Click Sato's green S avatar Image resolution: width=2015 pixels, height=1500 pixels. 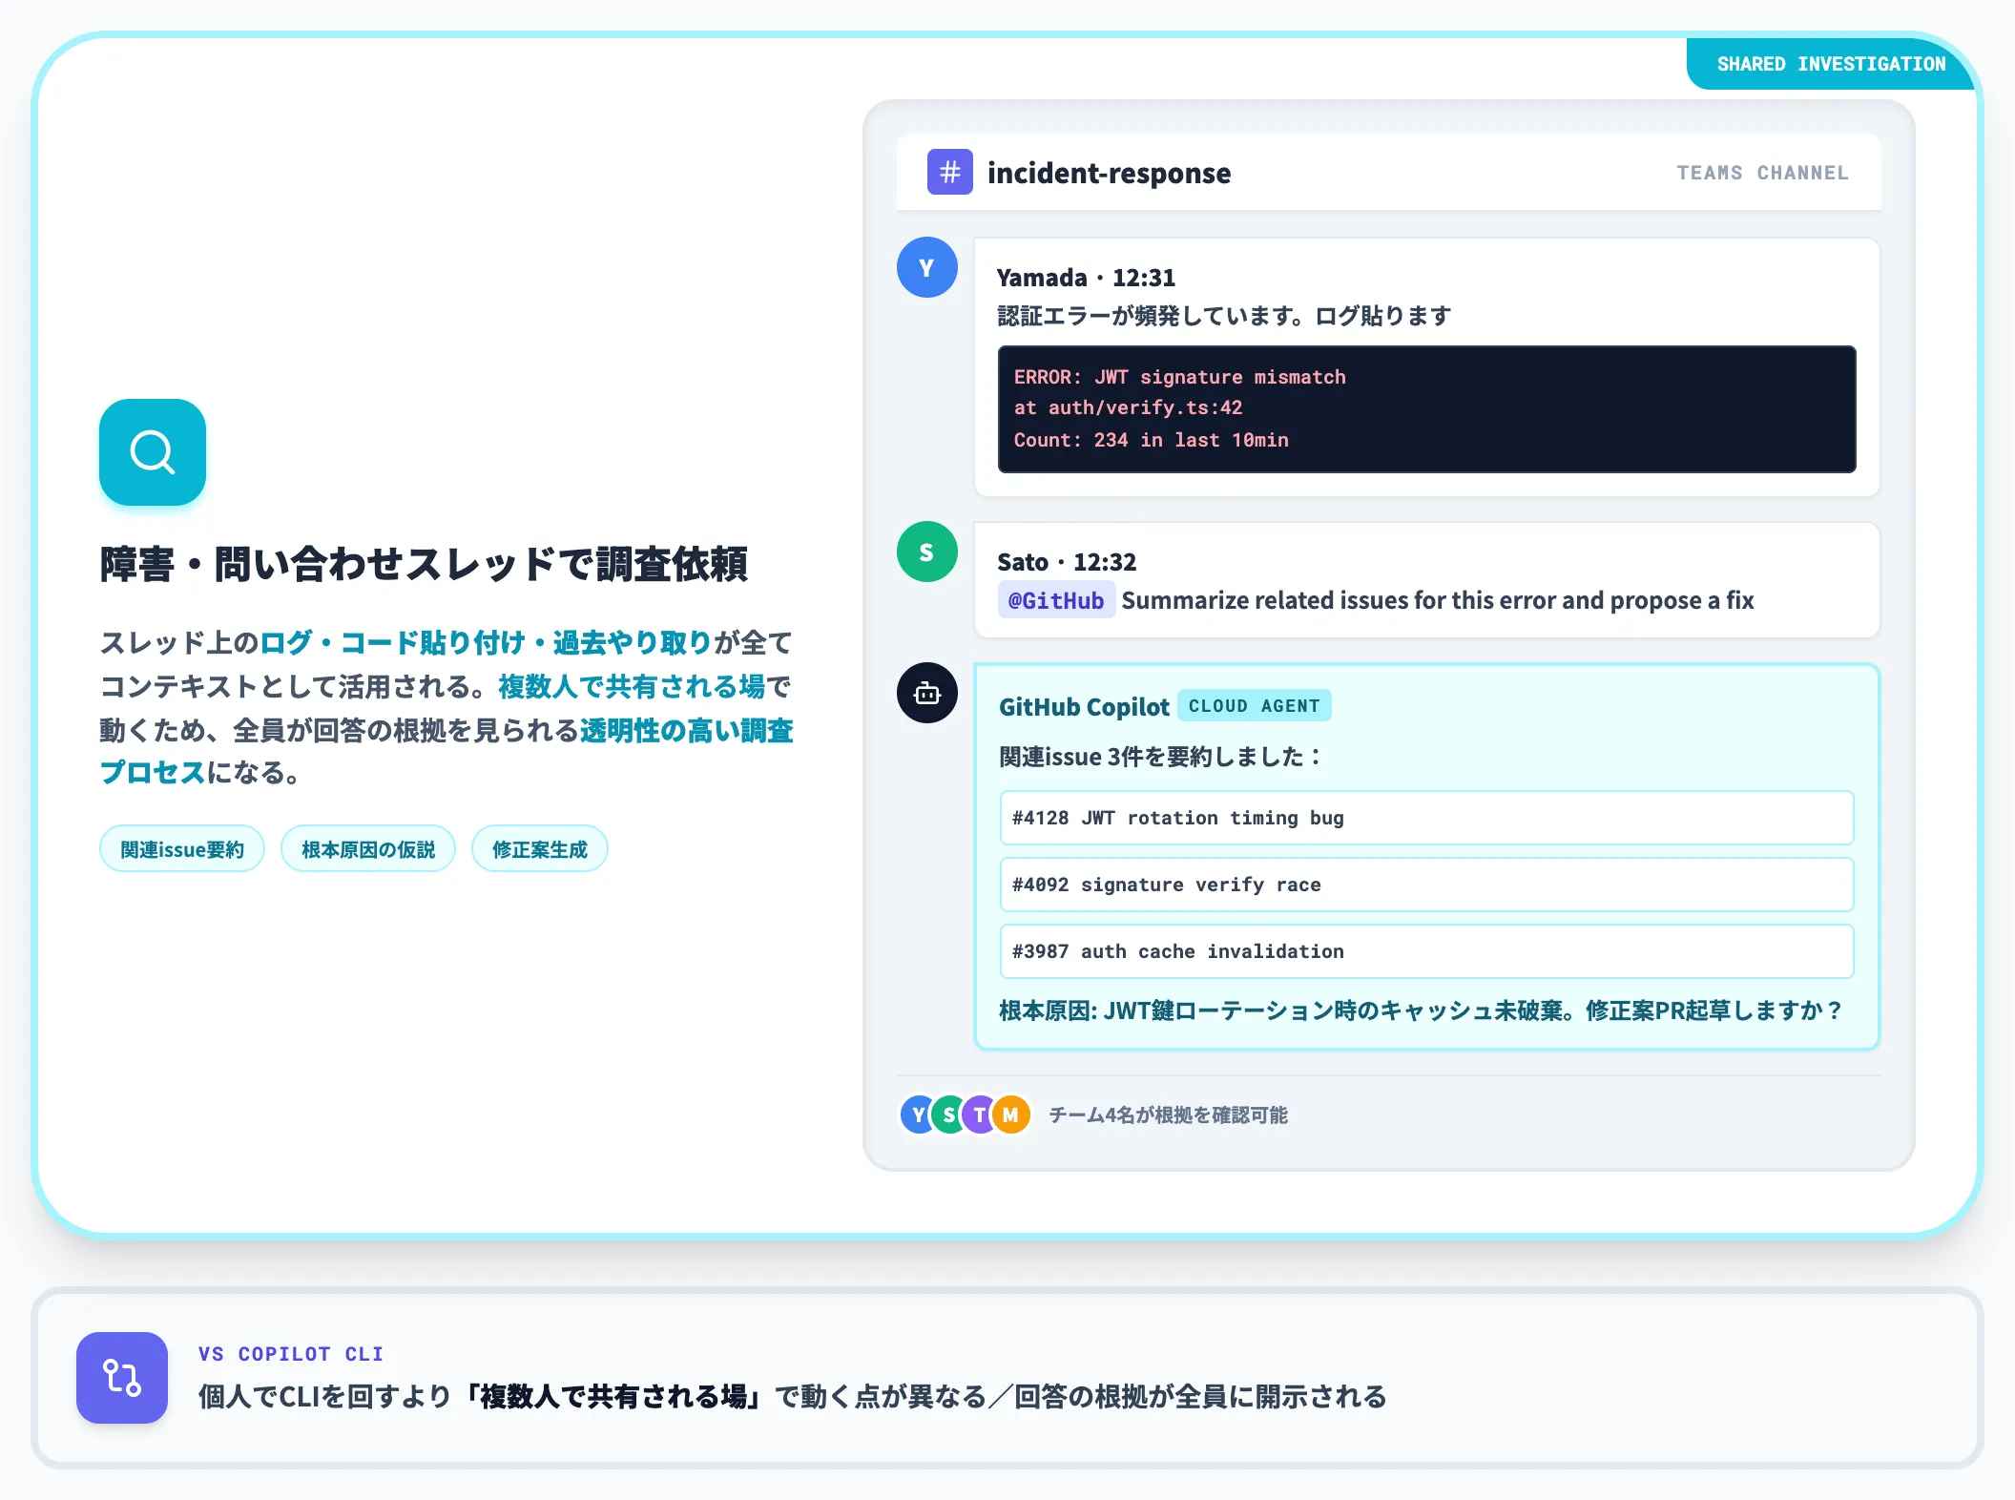[926, 552]
